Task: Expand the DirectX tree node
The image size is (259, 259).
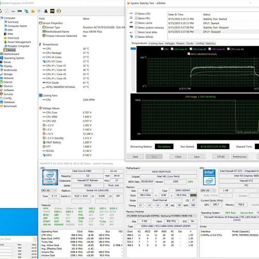Action: (x=8, y=82)
